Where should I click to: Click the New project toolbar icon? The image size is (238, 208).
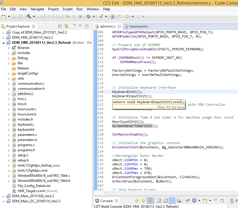tap(4, 17)
